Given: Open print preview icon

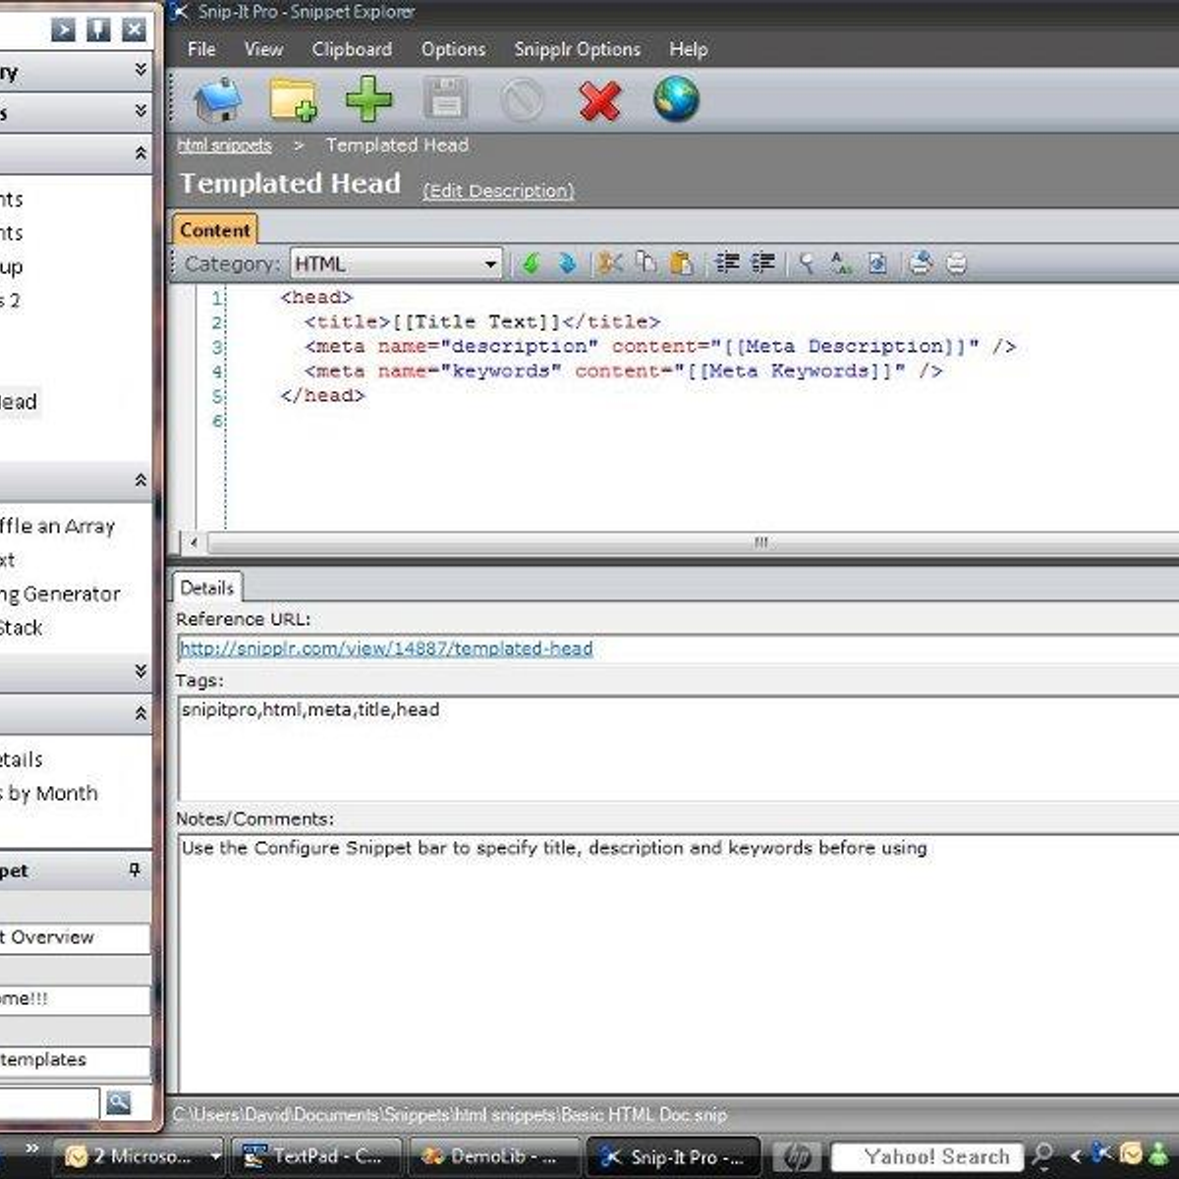Looking at the screenshot, I should (921, 263).
